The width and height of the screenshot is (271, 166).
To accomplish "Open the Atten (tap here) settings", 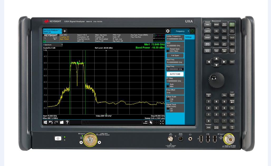I will pyautogui.click(x=103, y=38).
